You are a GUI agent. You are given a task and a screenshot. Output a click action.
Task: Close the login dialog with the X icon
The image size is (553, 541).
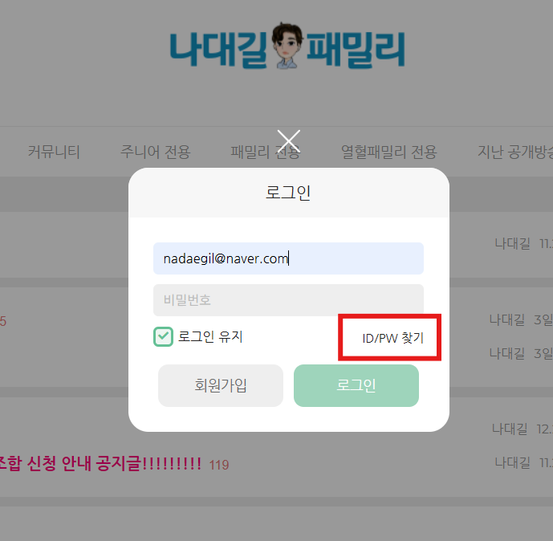point(288,141)
